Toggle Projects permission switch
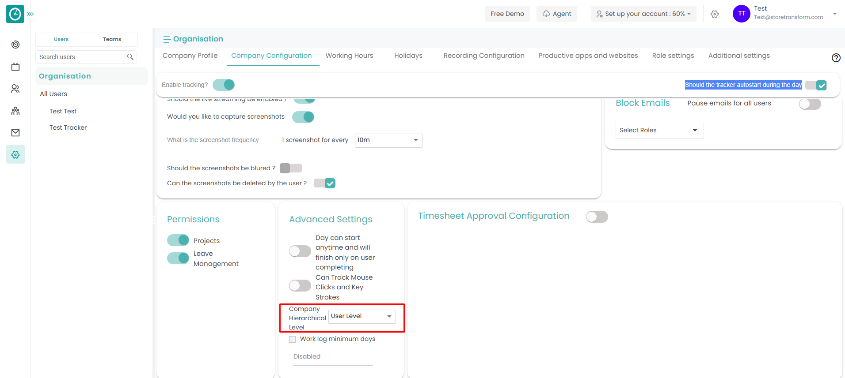845x378 pixels. click(178, 240)
